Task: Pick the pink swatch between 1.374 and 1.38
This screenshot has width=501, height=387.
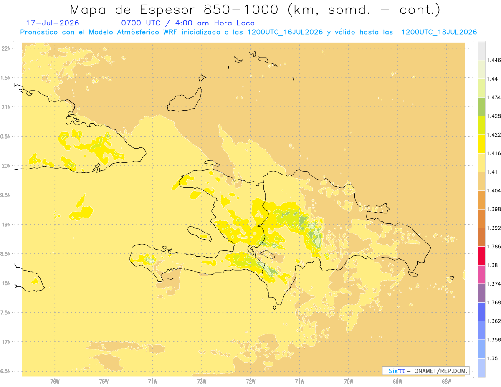Action: tap(481, 274)
